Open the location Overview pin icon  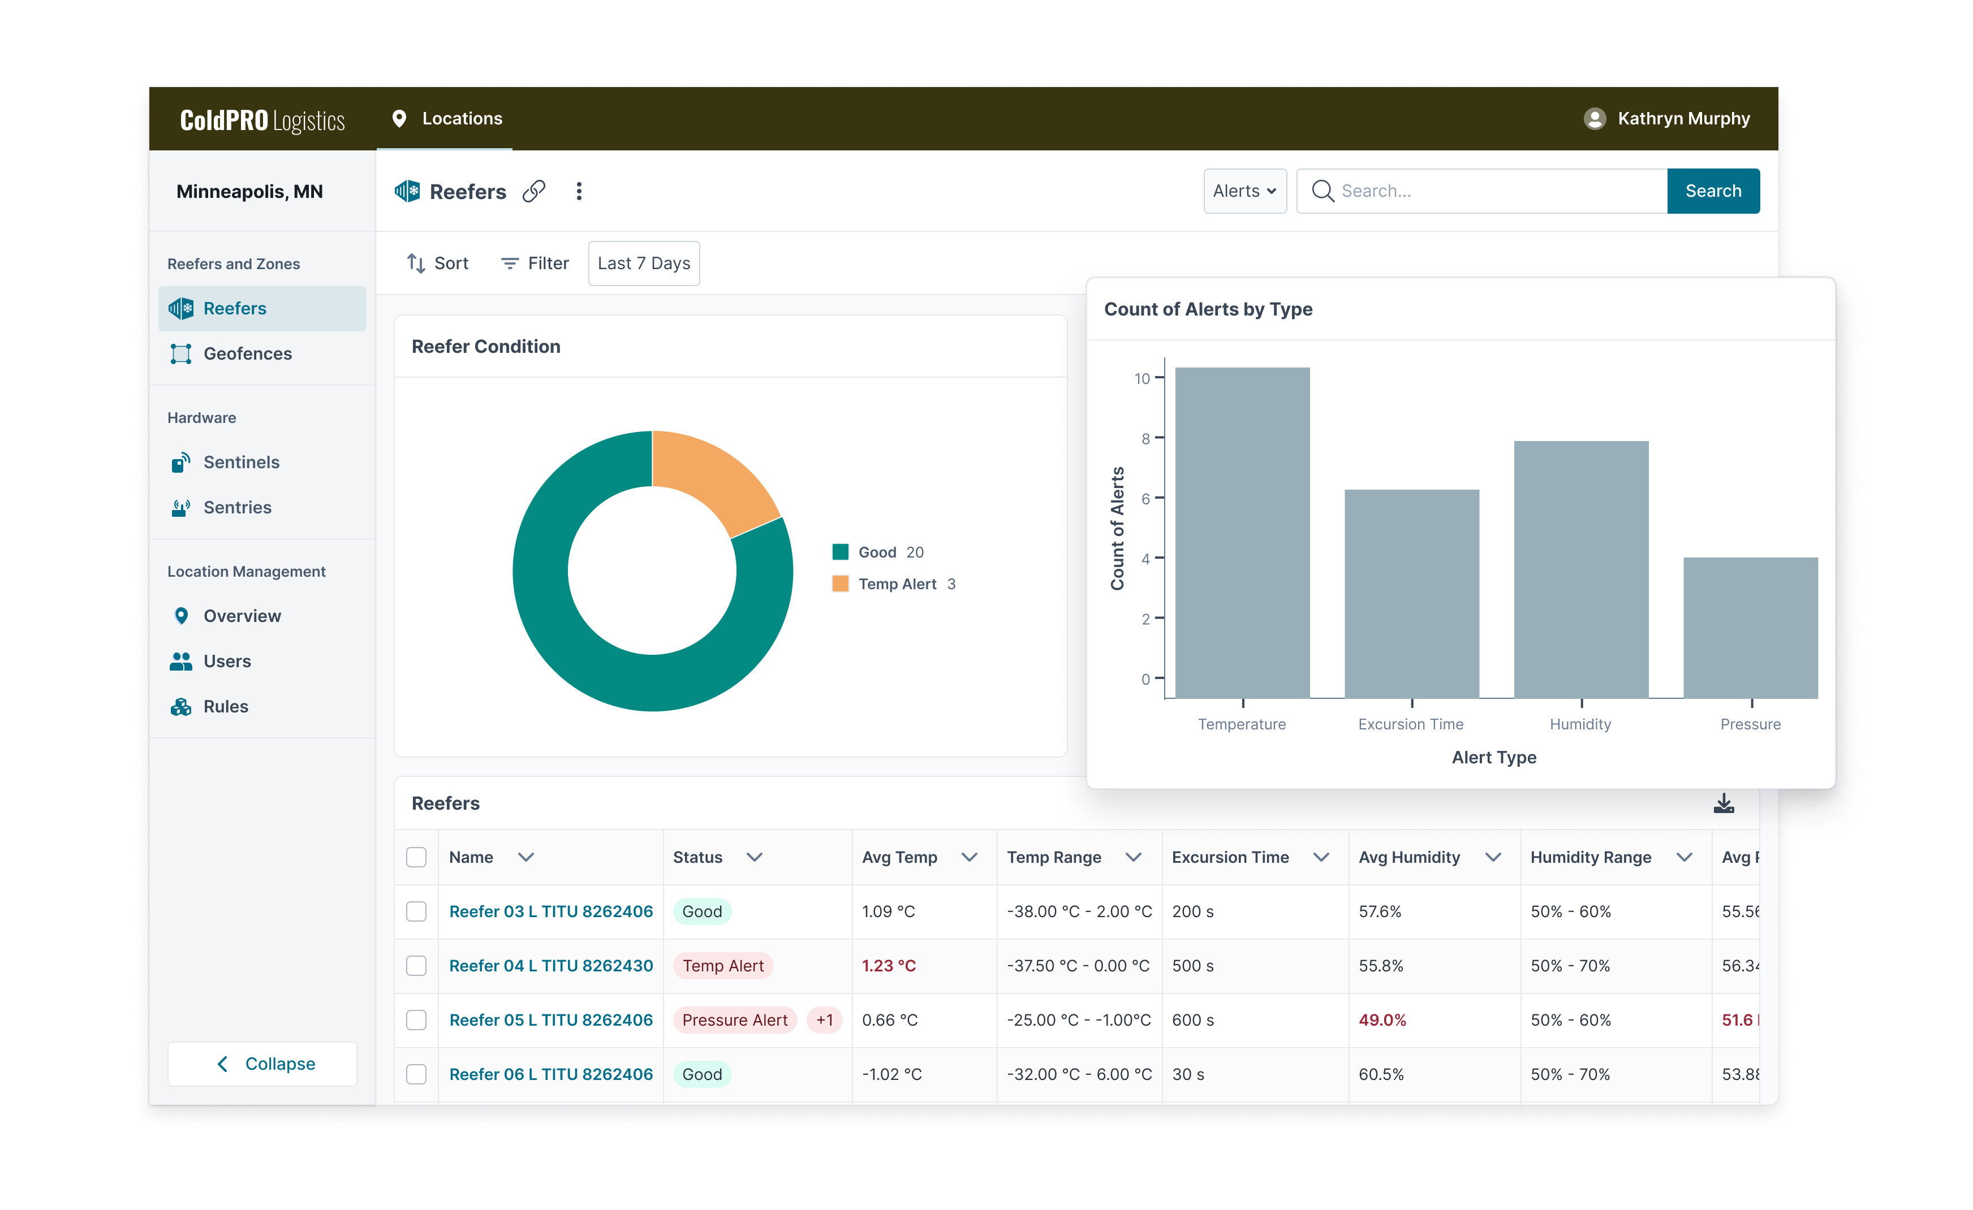click(x=180, y=615)
